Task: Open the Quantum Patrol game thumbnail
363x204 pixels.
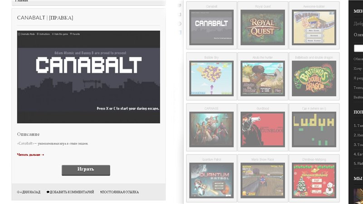Action: click(x=211, y=180)
